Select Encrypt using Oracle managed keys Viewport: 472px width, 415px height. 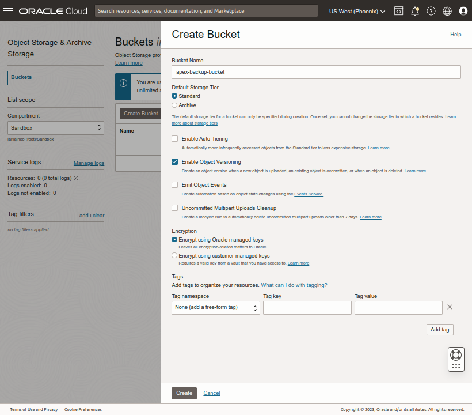(174, 240)
